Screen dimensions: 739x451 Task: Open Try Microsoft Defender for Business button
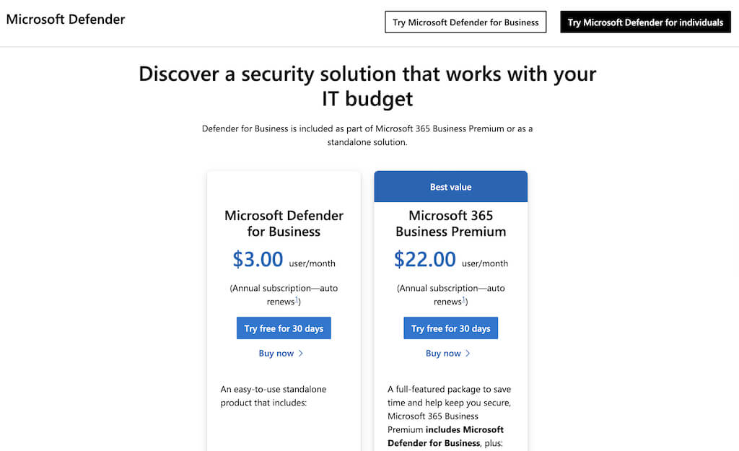click(465, 22)
